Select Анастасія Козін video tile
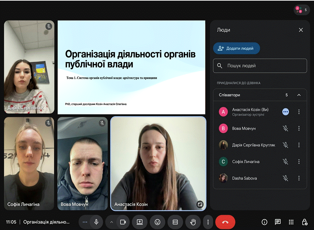Viewport: 314px width, 230px height. coord(158,163)
